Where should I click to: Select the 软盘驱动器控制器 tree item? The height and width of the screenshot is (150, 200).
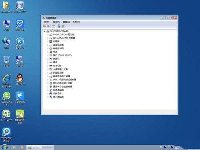coord(62,76)
